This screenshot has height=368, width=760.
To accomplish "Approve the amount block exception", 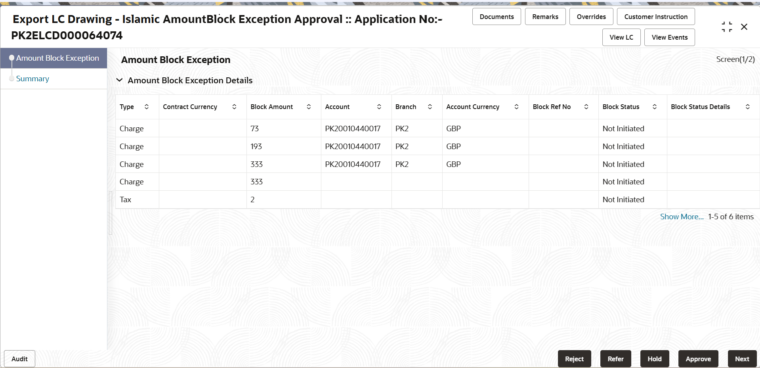I will 698,358.
